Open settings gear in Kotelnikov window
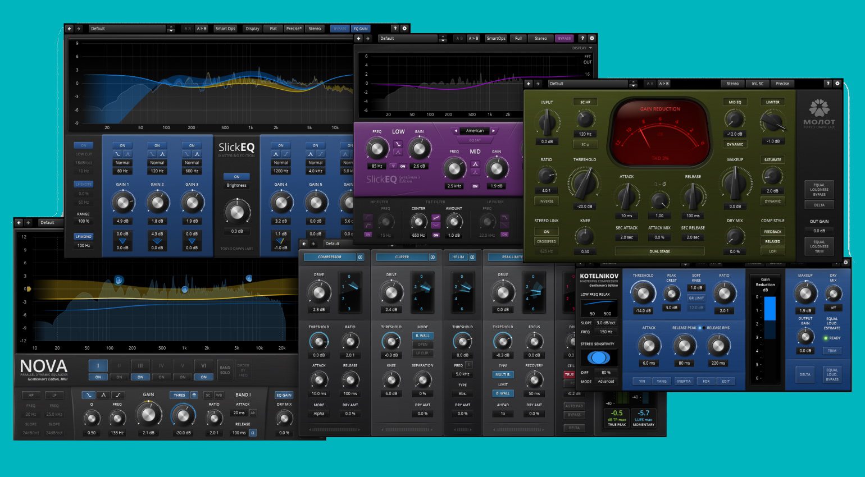 (x=846, y=262)
